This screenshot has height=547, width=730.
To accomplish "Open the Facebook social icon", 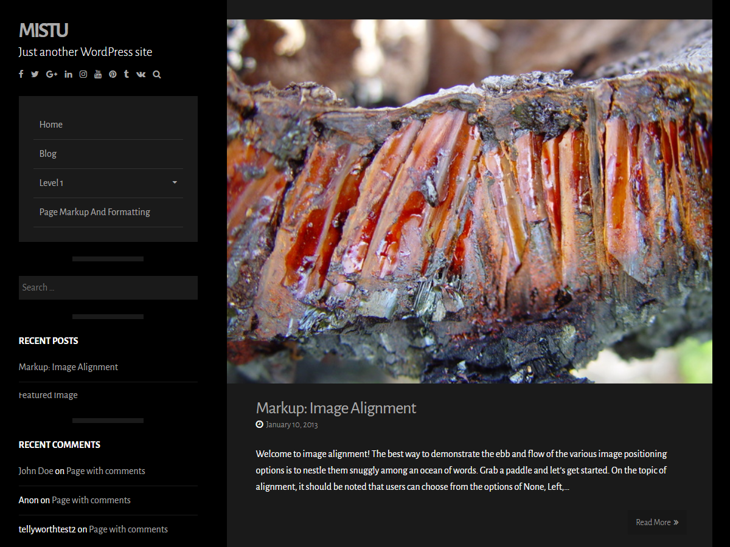I will pos(21,74).
